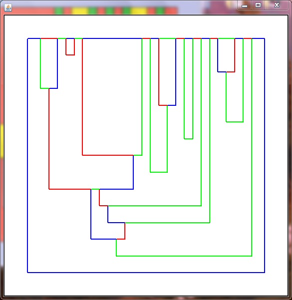Click the Java icon in the title bar
The width and height of the screenshot is (292, 300).
8,7
